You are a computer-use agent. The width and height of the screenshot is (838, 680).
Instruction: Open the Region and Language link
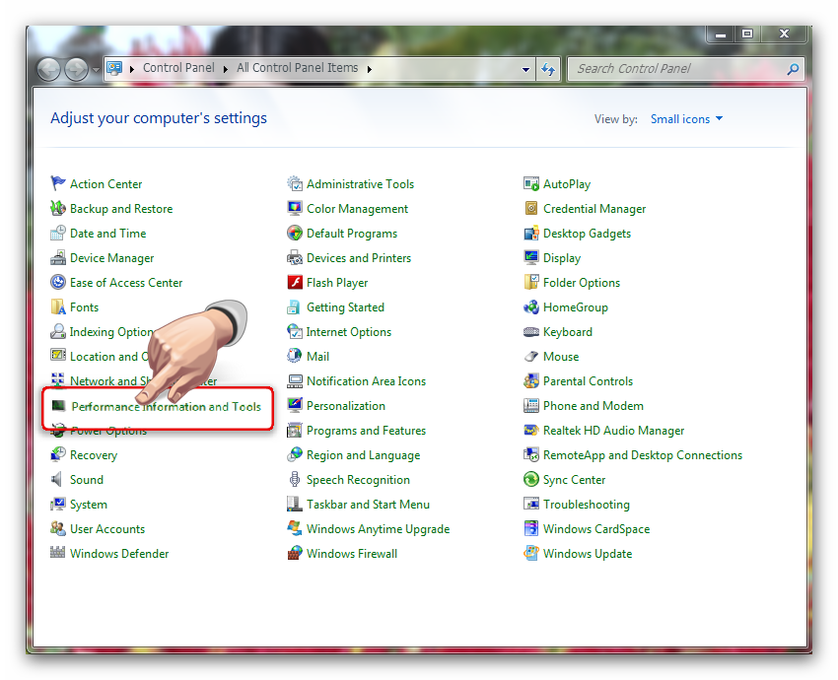[364, 455]
